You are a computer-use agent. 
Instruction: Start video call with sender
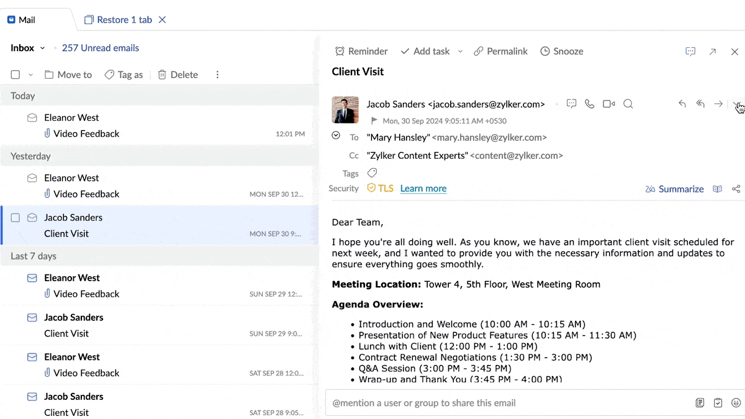click(x=608, y=104)
